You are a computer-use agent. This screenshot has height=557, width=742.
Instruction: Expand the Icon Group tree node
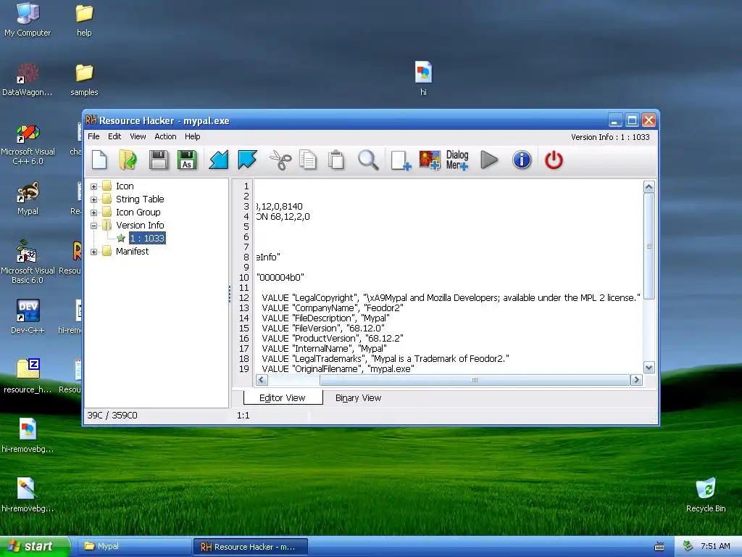[93, 213]
